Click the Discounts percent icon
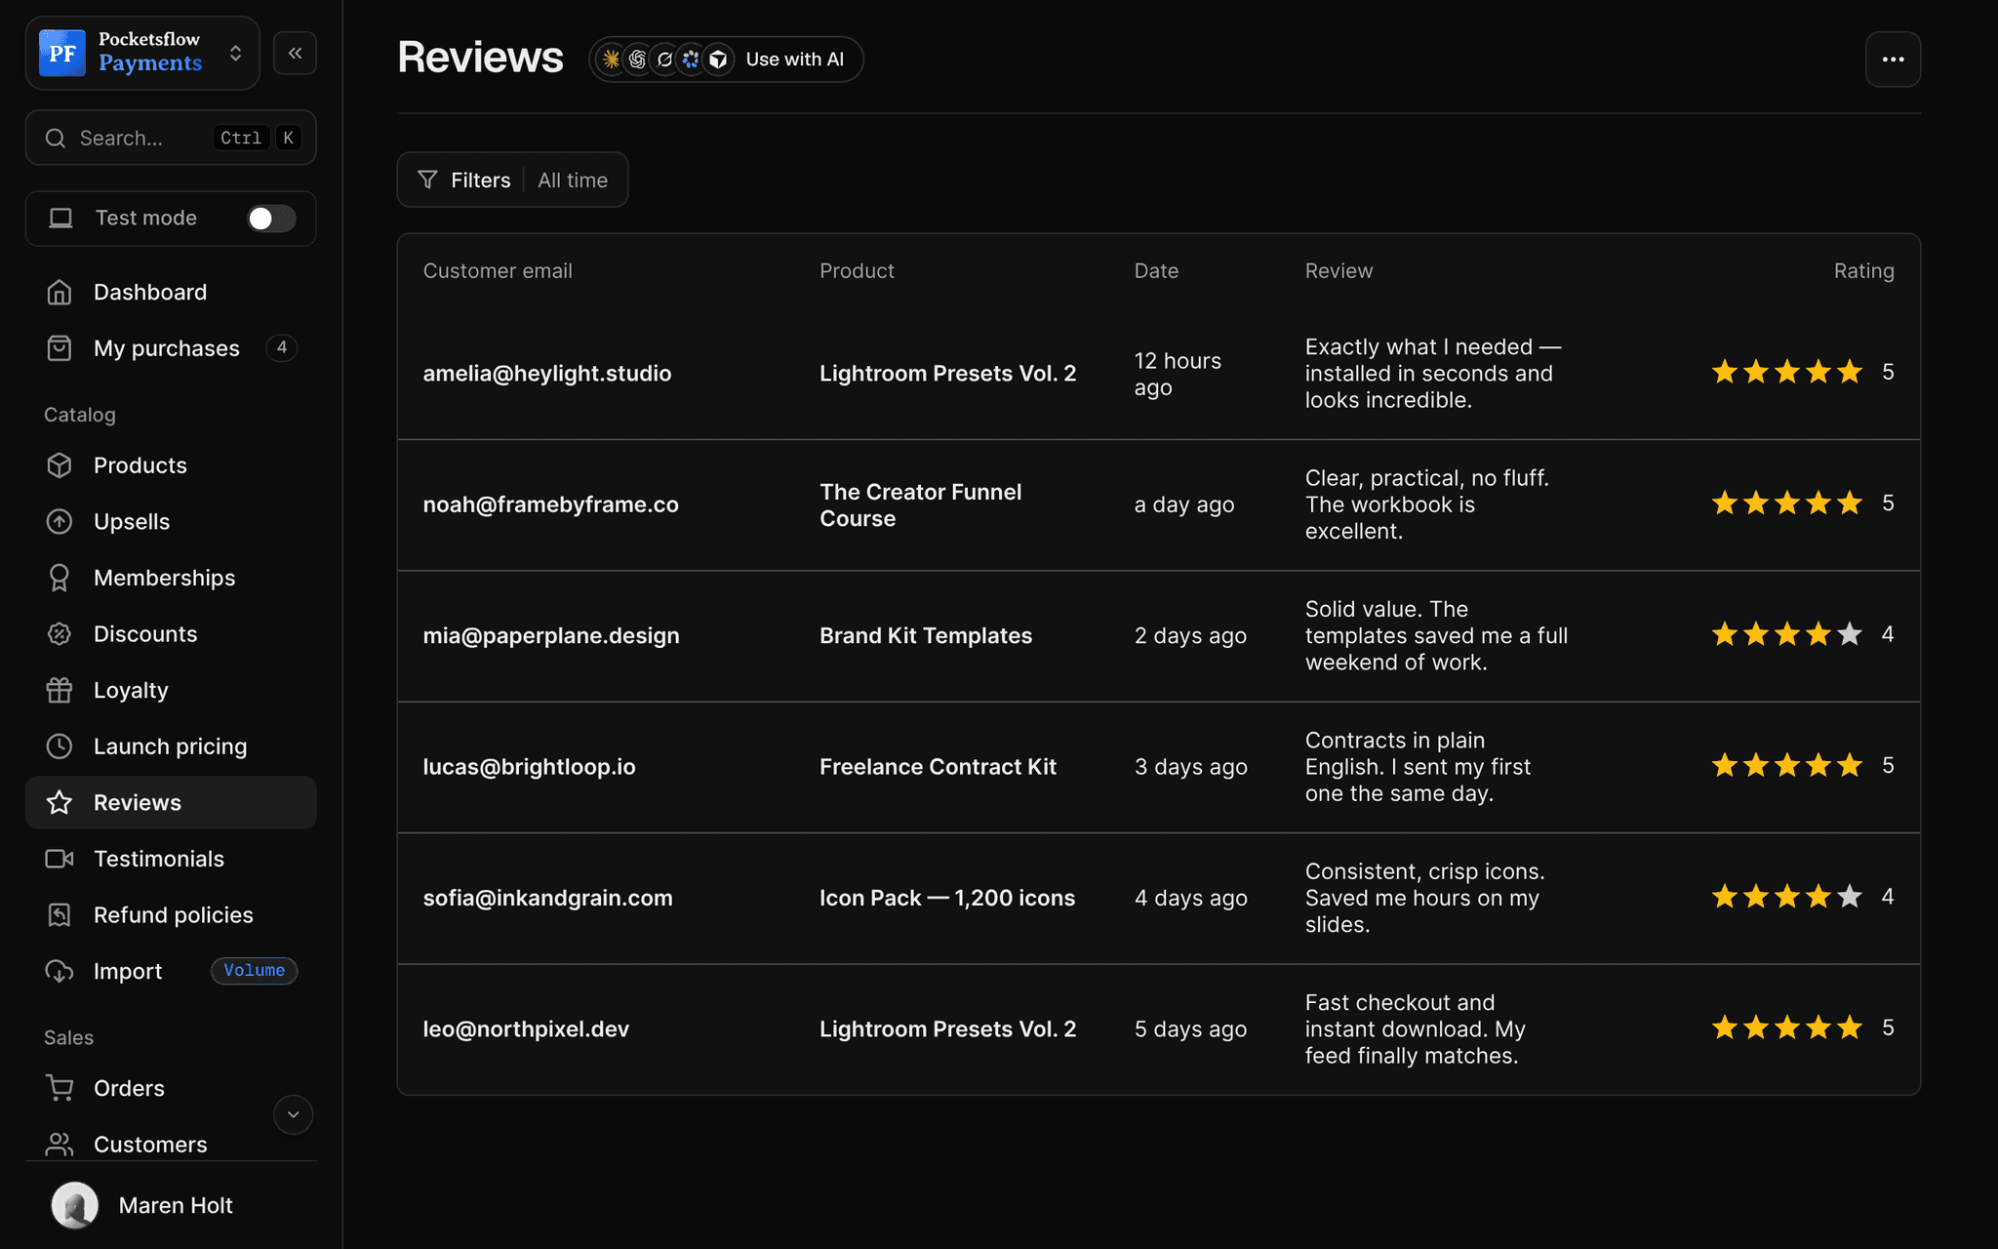This screenshot has width=1998, height=1249. click(x=60, y=634)
